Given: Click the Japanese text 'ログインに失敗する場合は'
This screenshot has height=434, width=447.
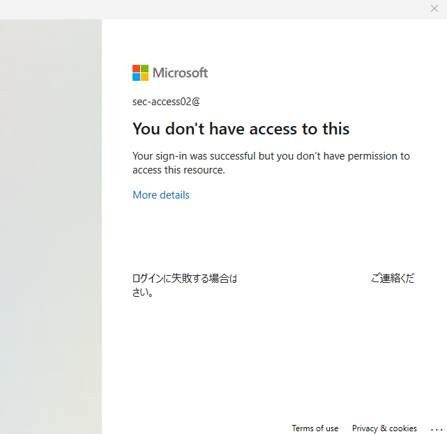Looking at the screenshot, I should tap(185, 278).
